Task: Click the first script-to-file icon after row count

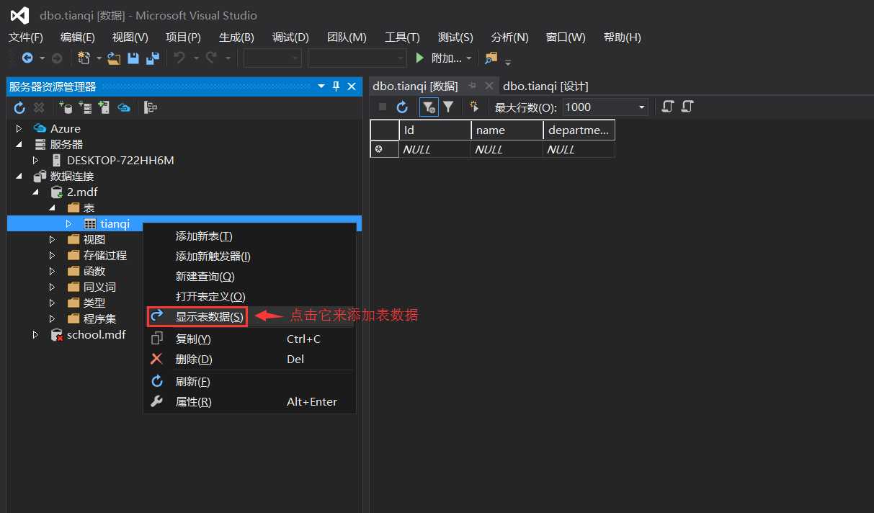Action: (667, 107)
